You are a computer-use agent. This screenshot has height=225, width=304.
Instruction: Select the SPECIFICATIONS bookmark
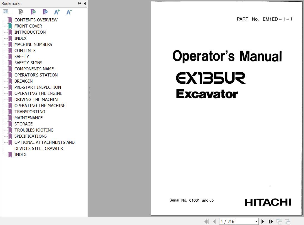click(x=31, y=136)
